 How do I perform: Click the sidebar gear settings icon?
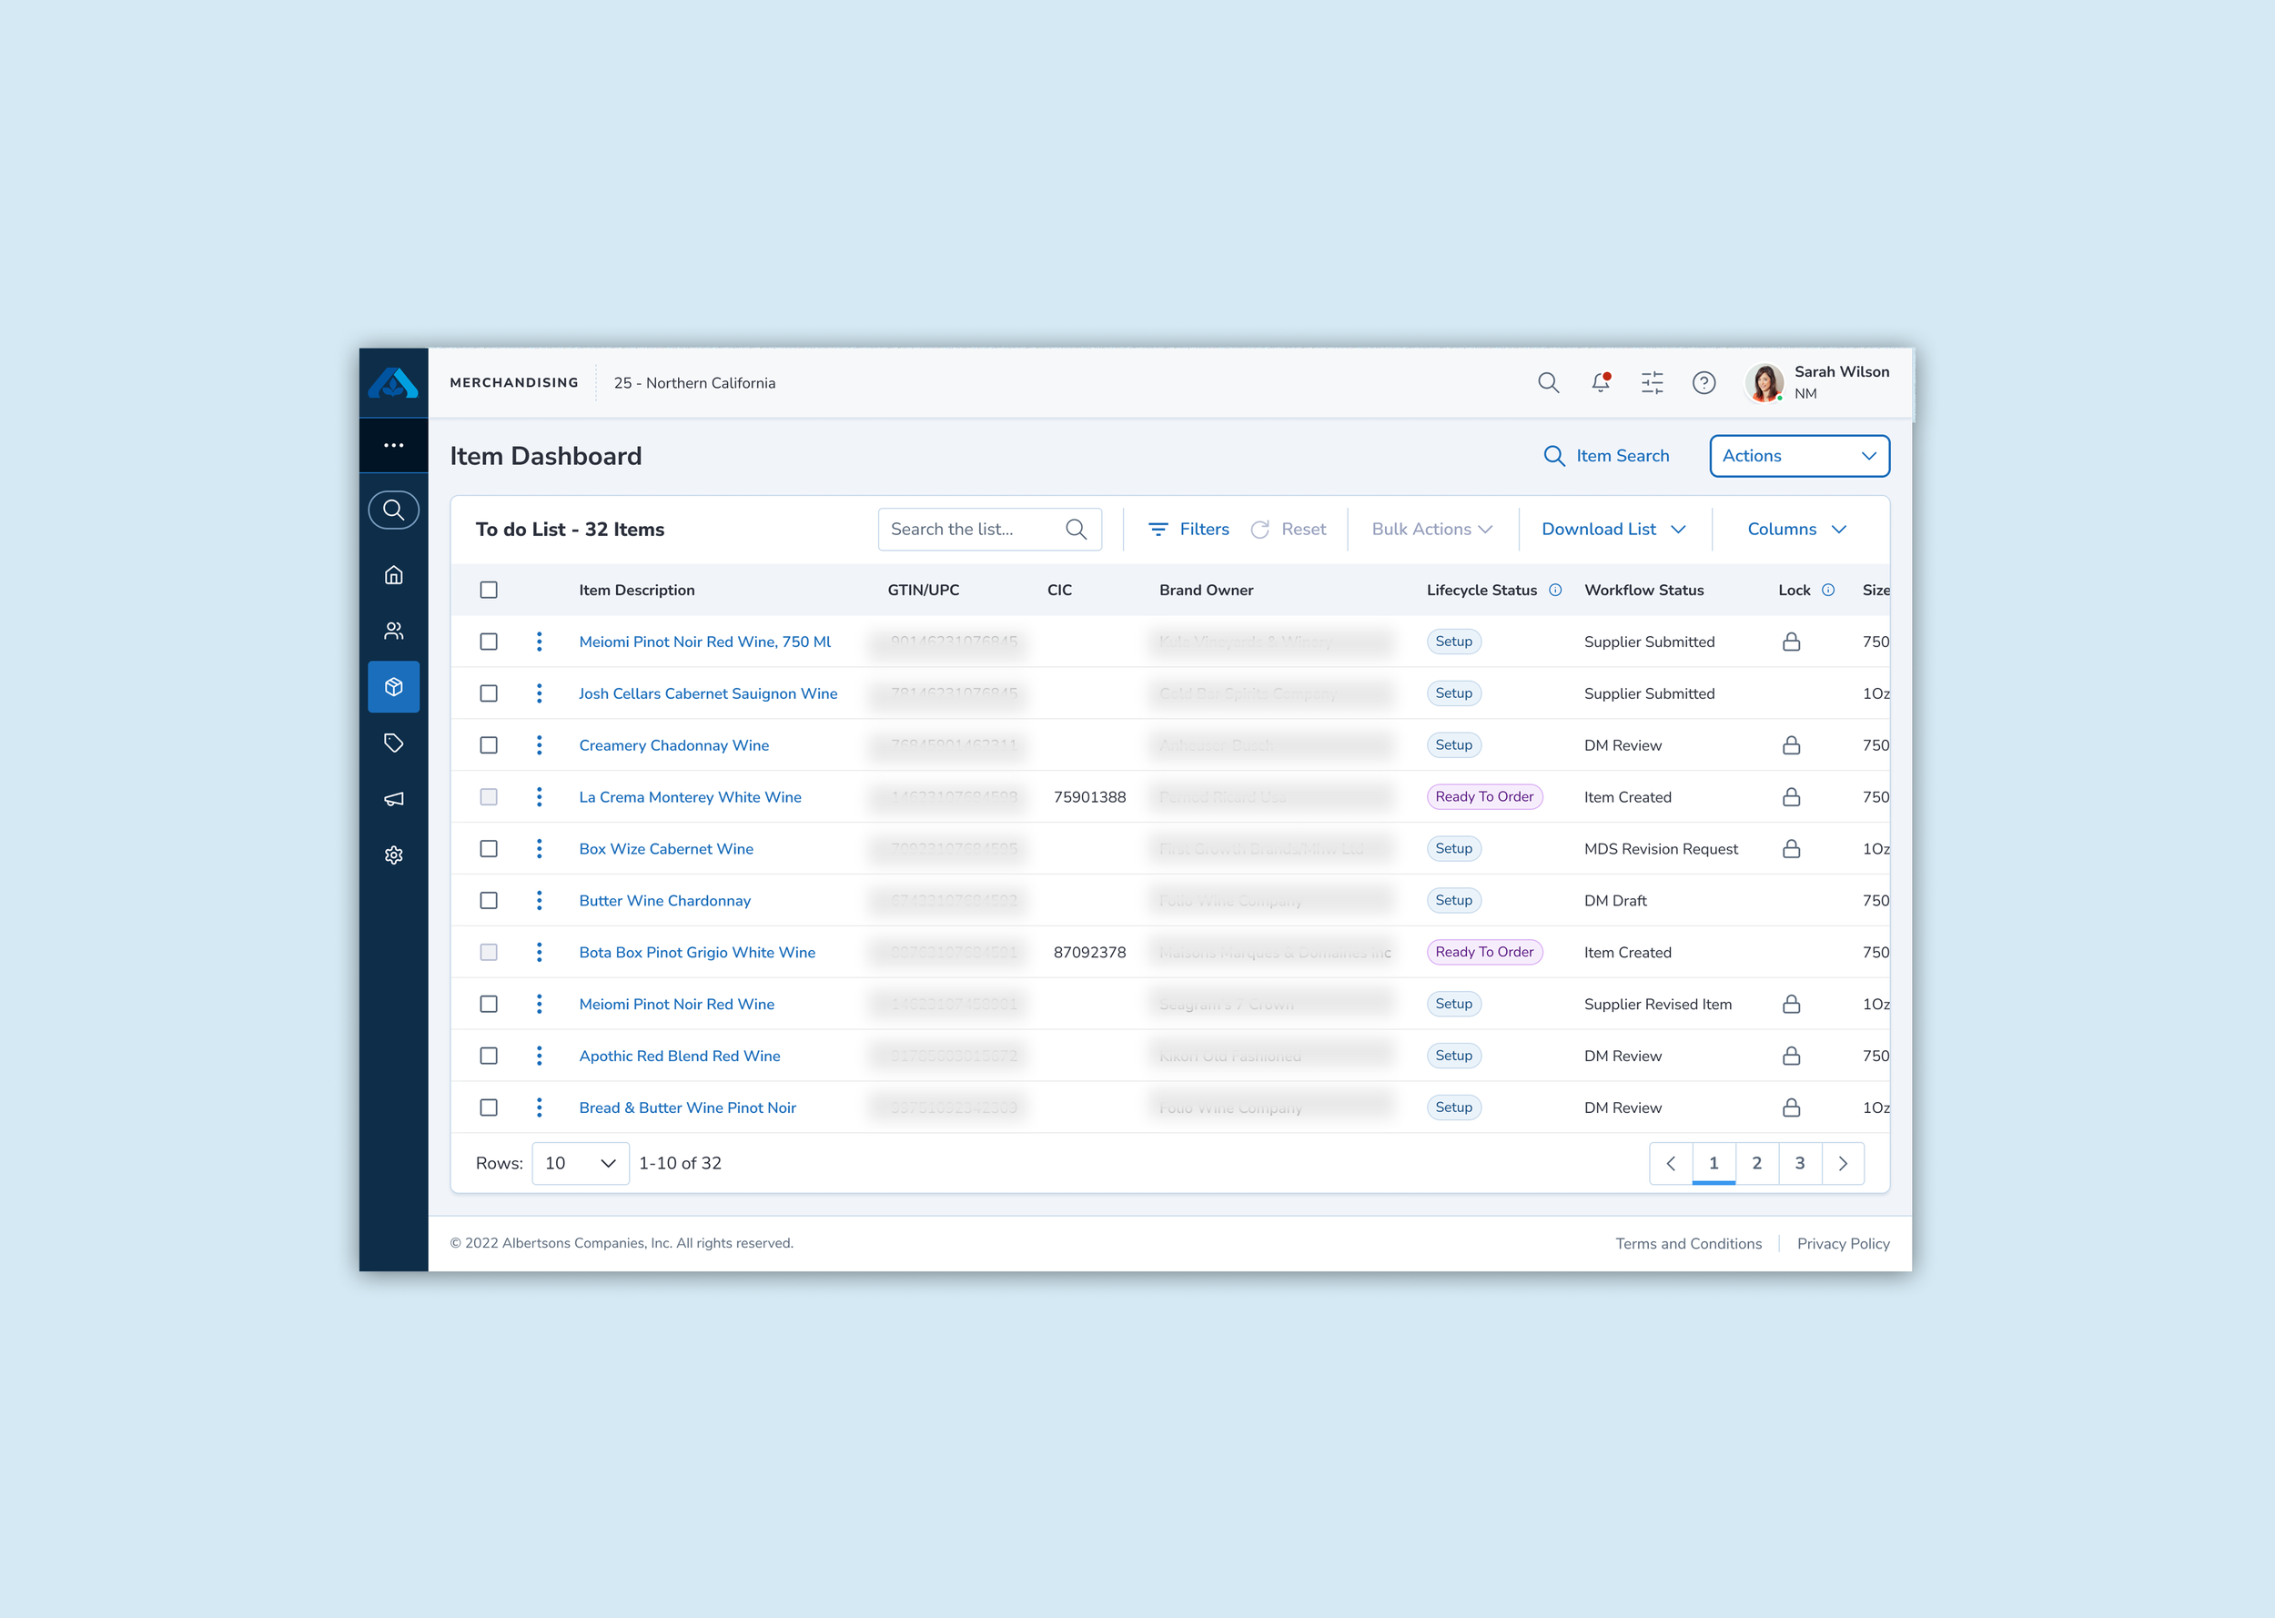click(393, 855)
